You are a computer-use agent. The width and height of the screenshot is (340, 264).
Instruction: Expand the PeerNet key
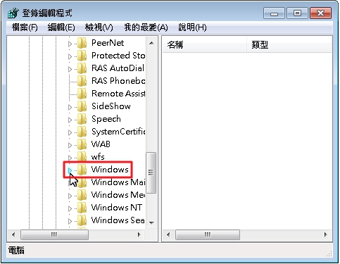(70, 44)
